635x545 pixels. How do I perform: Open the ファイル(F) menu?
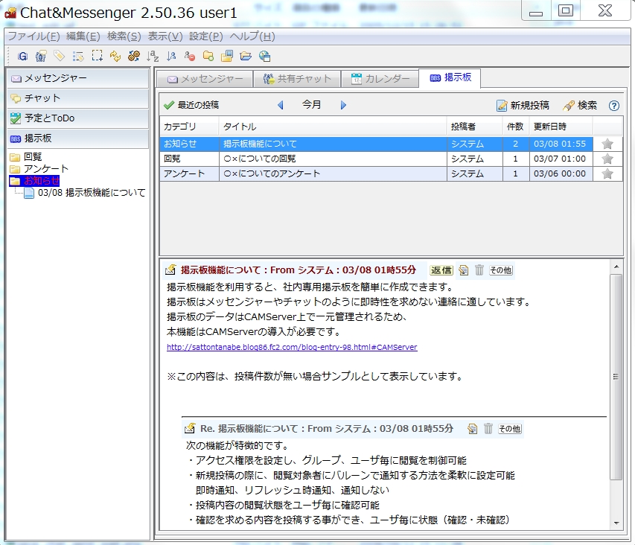34,36
